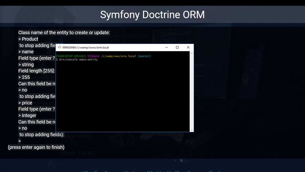Click the '> 255' line
The image size is (305, 172).
pyautogui.click(x=24, y=77)
